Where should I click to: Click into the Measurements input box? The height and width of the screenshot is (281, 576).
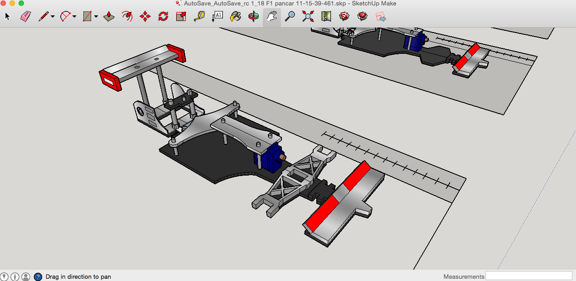coord(528,276)
